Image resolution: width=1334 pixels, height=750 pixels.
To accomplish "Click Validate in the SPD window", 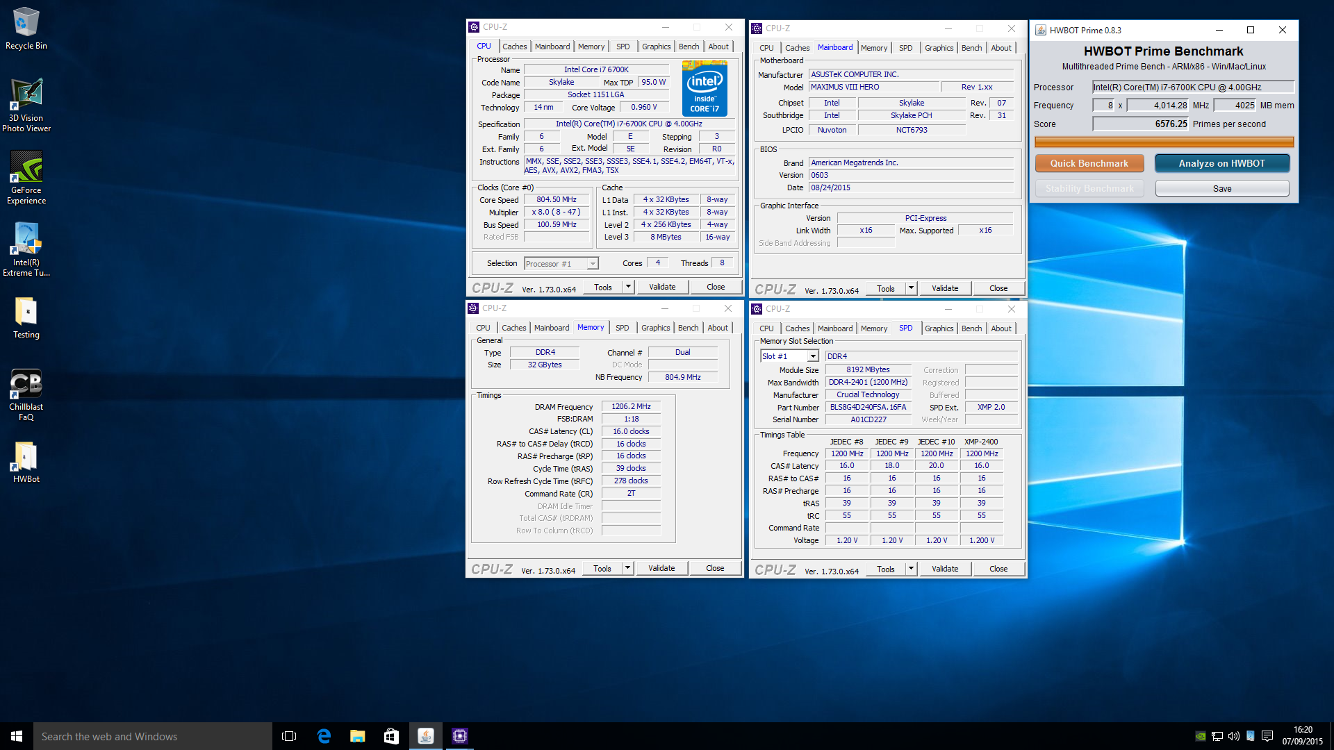I will pyautogui.click(x=945, y=569).
